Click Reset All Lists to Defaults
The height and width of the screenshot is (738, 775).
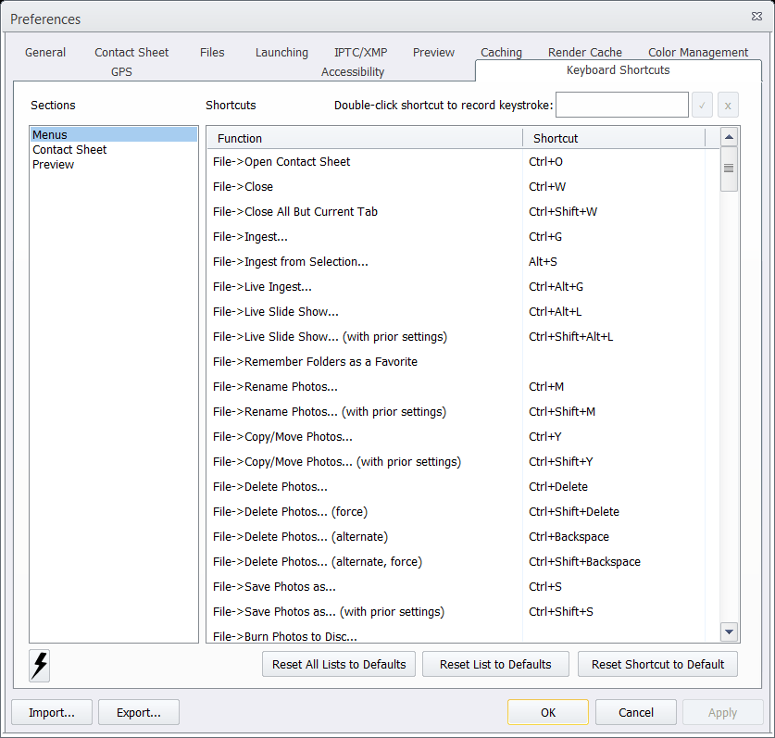[x=338, y=664]
